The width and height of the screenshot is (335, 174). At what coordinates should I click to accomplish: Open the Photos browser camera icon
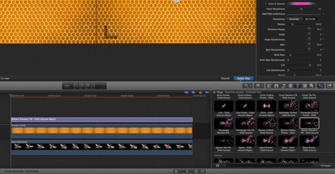[276, 86]
